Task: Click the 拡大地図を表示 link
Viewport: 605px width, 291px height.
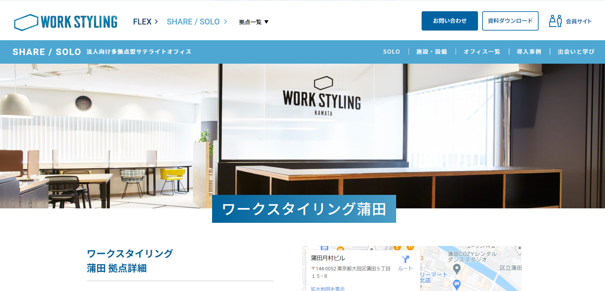Action: tap(328, 289)
